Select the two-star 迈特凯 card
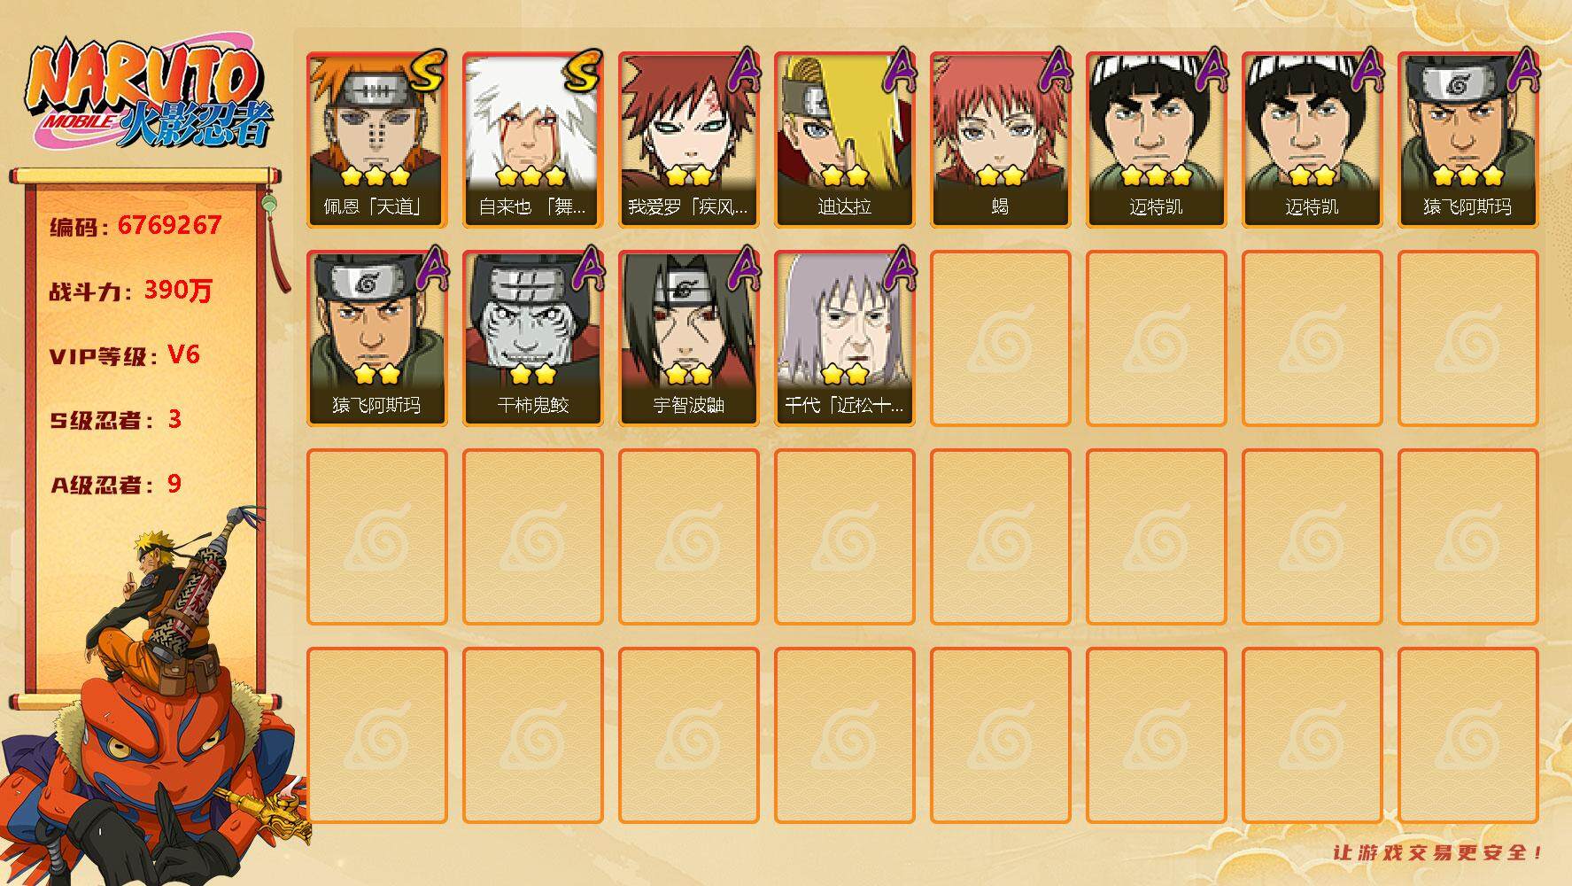Image resolution: width=1572 pixels, height=886 pixels. click(x=1312, y=140)
